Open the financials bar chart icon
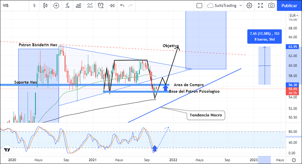This screenshot has height=164, width=302. [x=78, y=6]
